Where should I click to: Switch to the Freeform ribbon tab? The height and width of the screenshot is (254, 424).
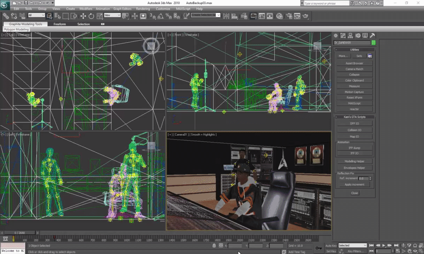[59, 24]
